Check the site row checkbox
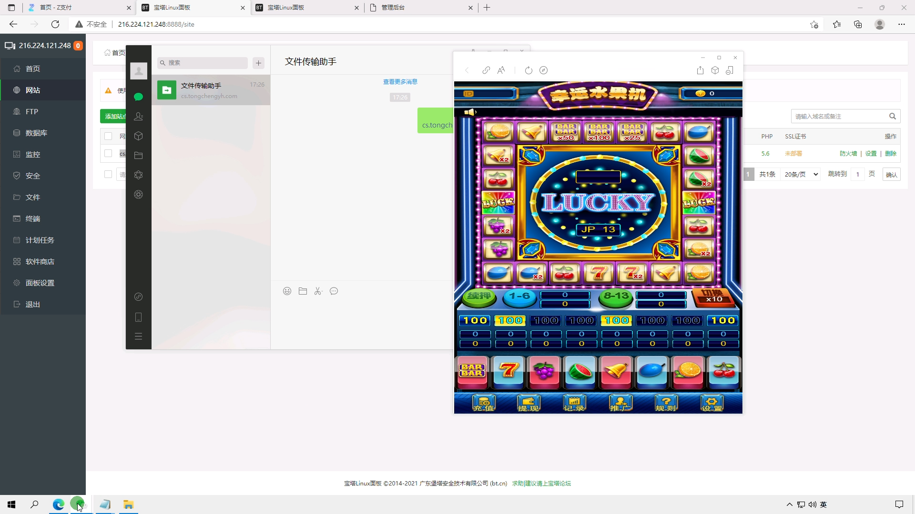Image resolution: width=915 pixels, height=514 pixels. pyautogui.click(x=108, y=153)
